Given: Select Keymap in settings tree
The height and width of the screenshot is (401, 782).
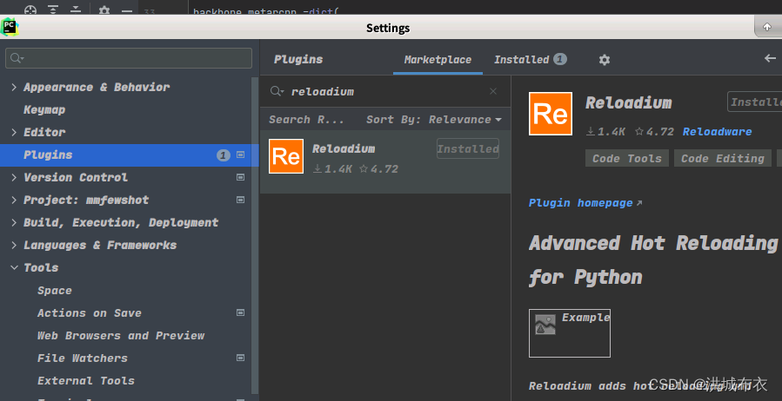Looking at the screenshot, I should tap(44, 109).
